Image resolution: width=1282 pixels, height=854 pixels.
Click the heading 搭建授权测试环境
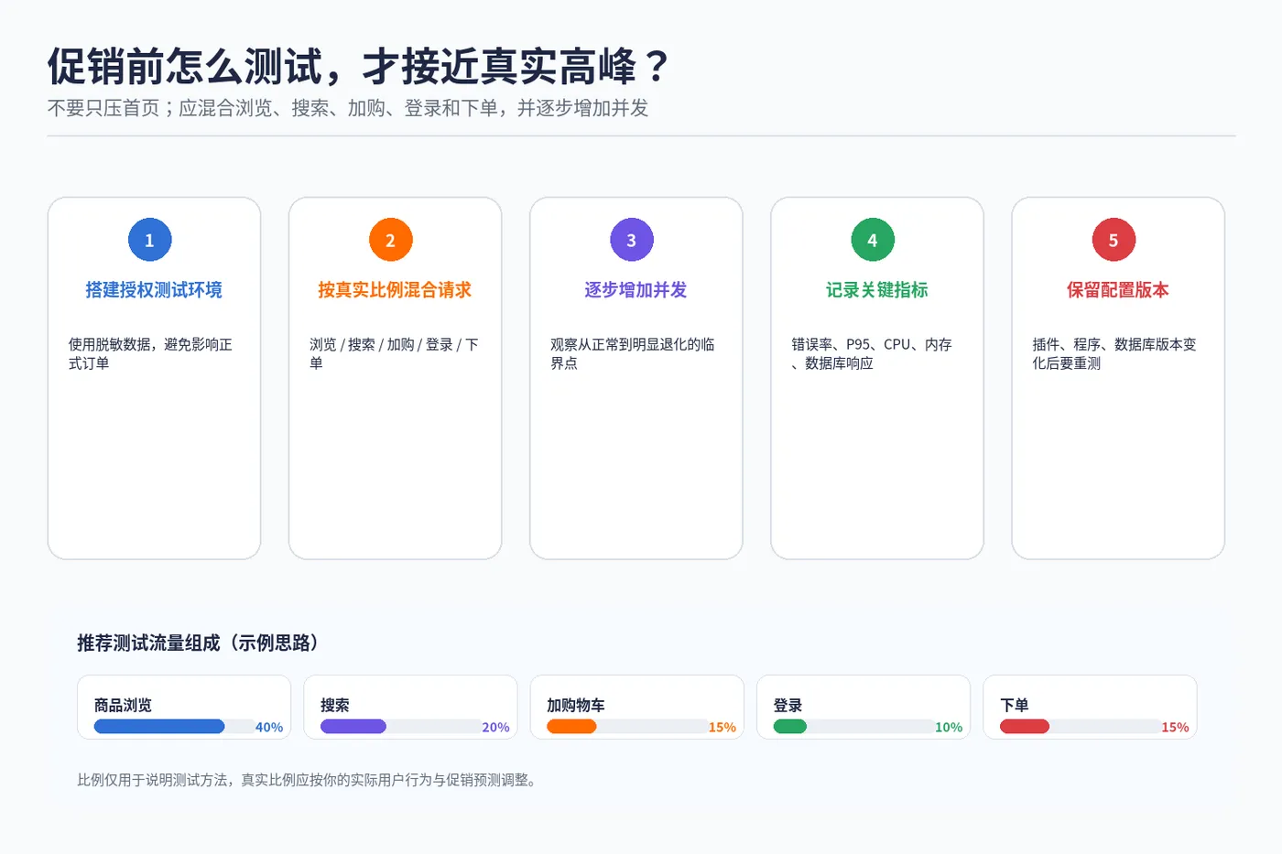coord(154,290)
